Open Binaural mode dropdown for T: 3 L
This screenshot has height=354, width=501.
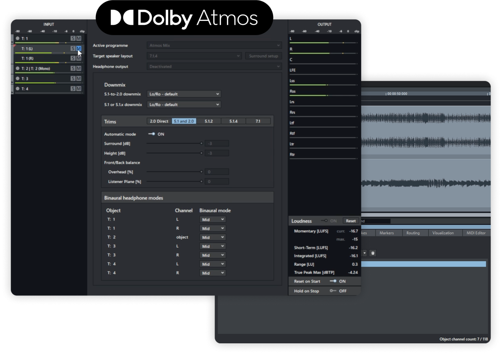point(213,246)
